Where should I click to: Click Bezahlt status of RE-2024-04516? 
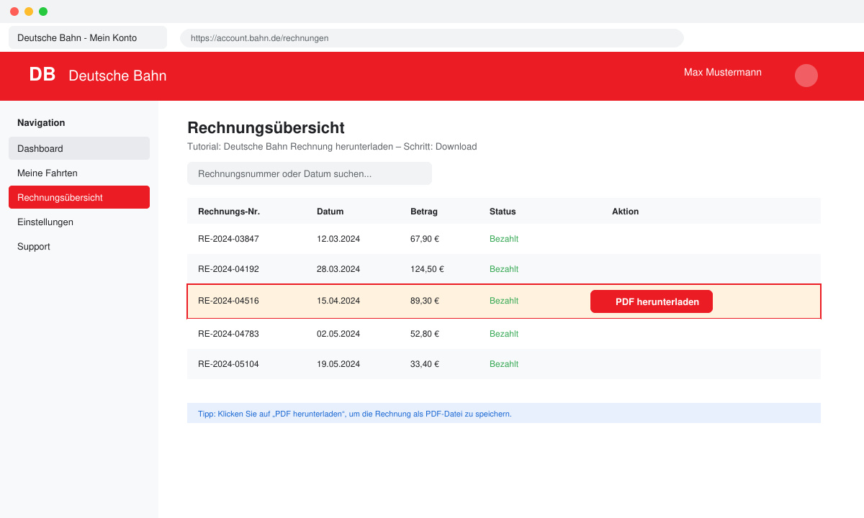click(504, 301)
